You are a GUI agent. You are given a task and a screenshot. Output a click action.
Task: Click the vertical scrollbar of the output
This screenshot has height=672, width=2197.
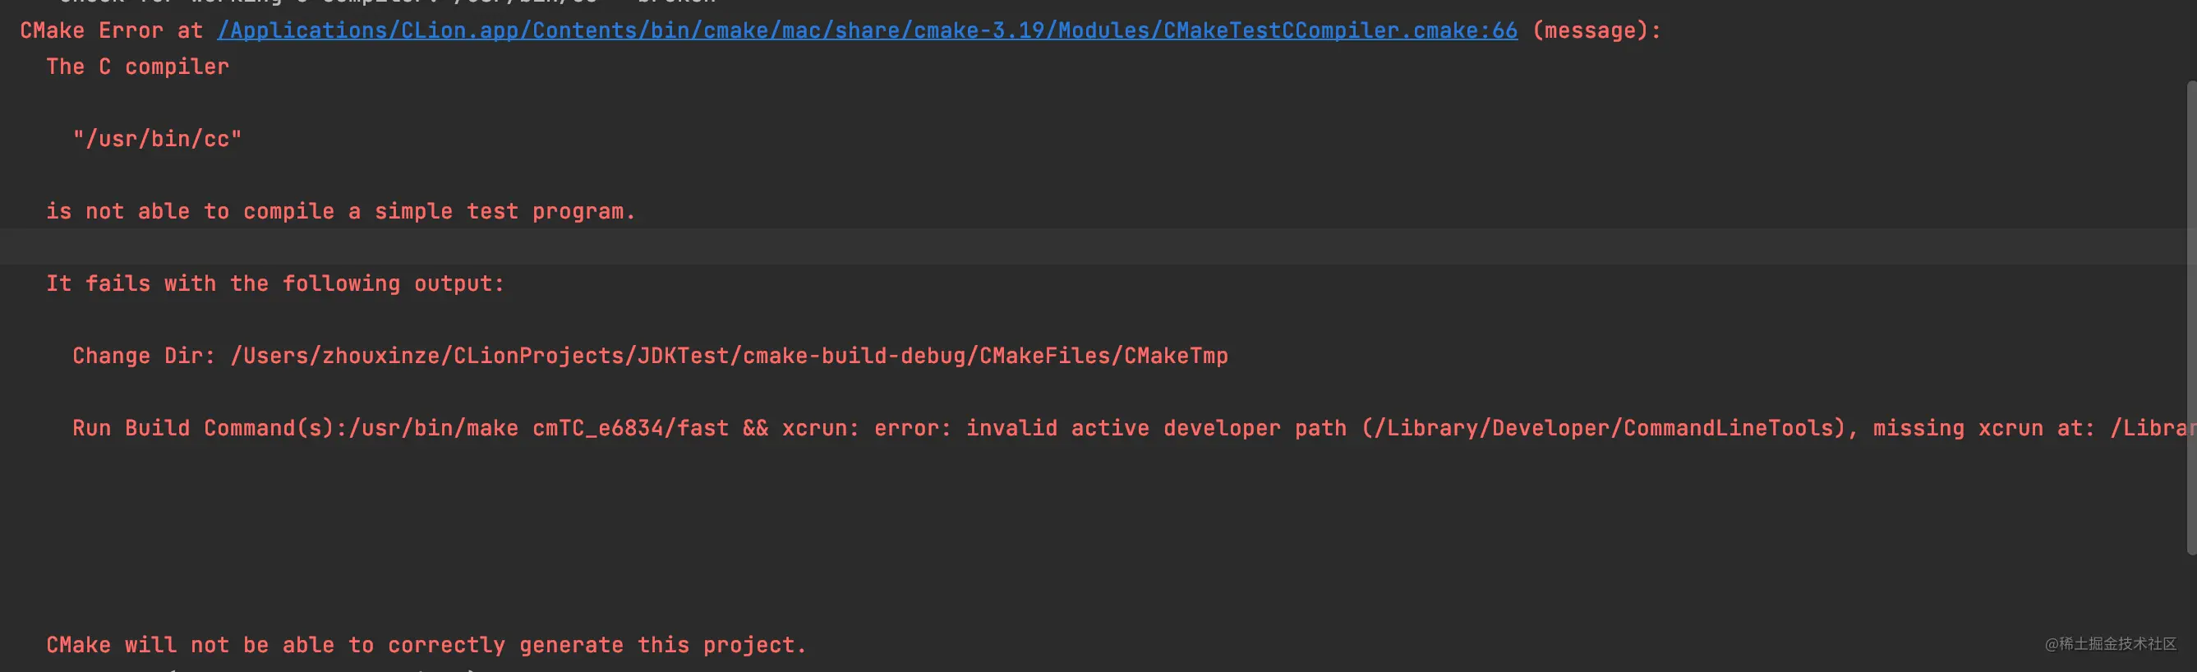click(x=2191, y=317)
